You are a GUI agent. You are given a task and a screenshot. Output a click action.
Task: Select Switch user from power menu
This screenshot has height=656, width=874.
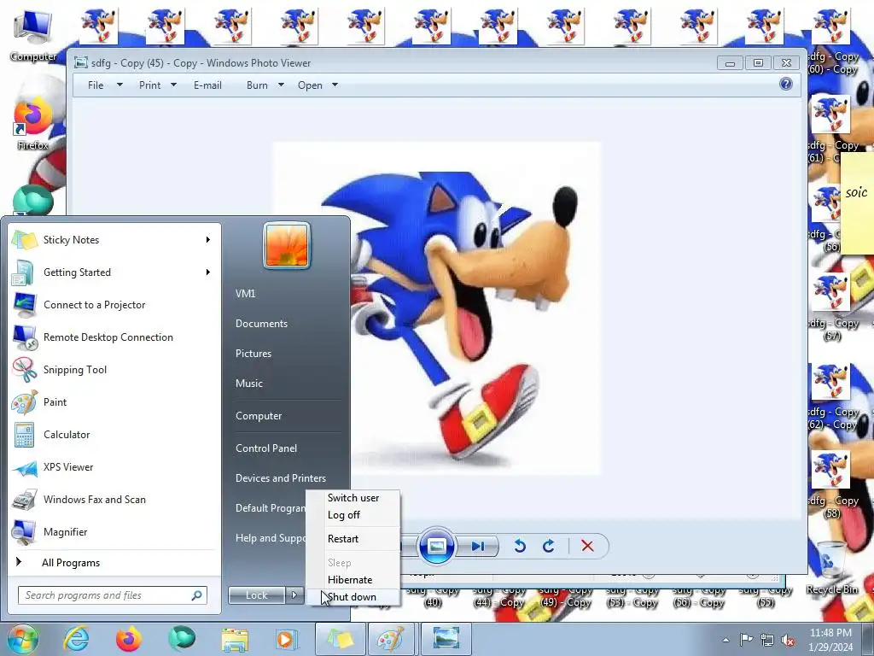coord(353,498)
